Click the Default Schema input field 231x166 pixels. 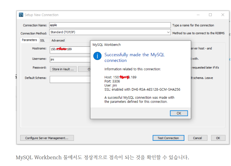[x=70, y=79]
